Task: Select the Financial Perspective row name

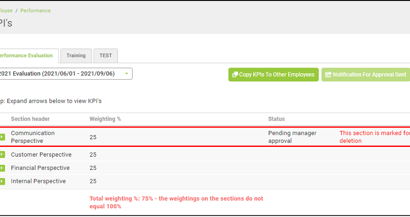Action: point(40,168)
